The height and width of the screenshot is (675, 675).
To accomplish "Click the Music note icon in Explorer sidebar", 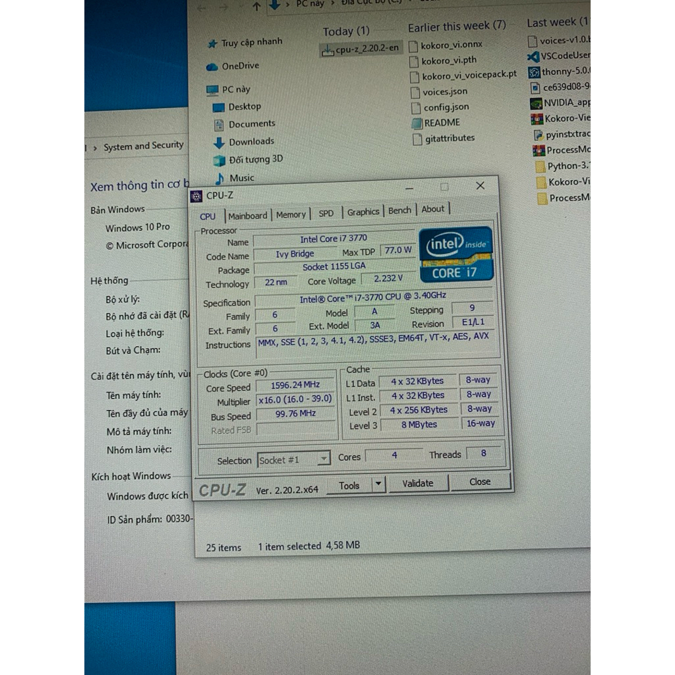I will [220, 179].
